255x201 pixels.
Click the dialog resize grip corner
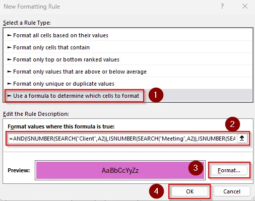[252, 198]
